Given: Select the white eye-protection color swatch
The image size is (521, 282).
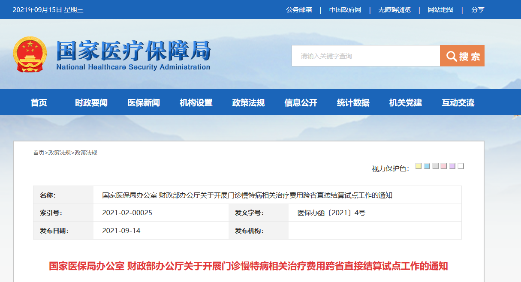Looking at the screenshot, I should [x=461, y=166].
